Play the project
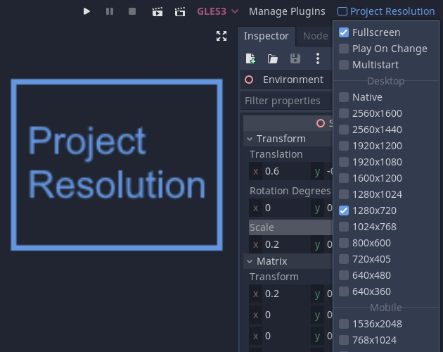 coord(86,11)
